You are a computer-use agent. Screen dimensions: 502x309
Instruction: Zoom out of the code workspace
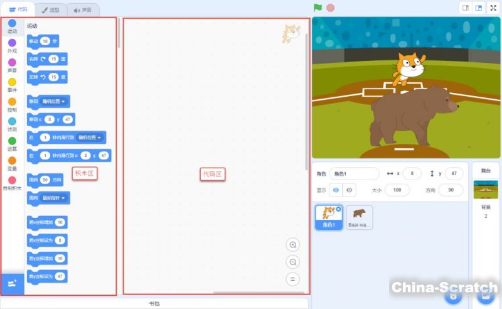click(x=292, y=262)
